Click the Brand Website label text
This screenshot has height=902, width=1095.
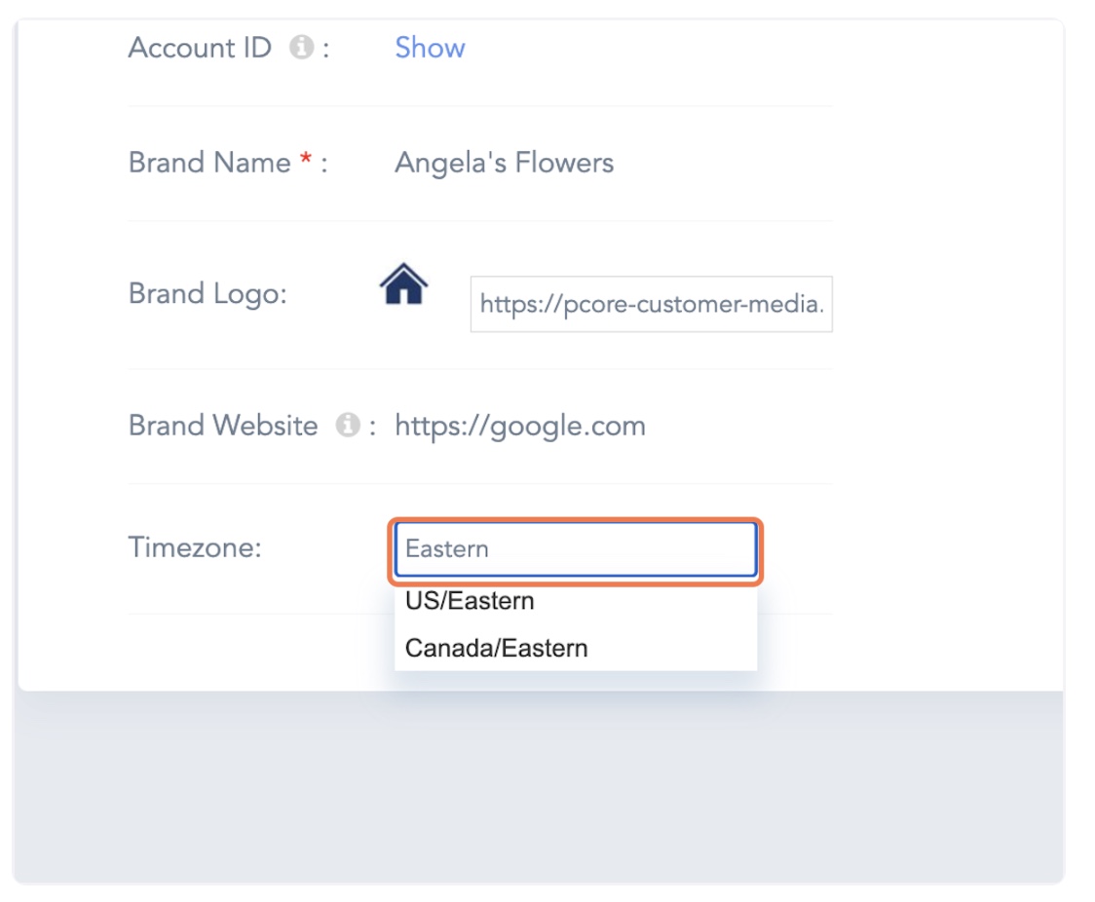pyautogui.click(x=223, y=426)
